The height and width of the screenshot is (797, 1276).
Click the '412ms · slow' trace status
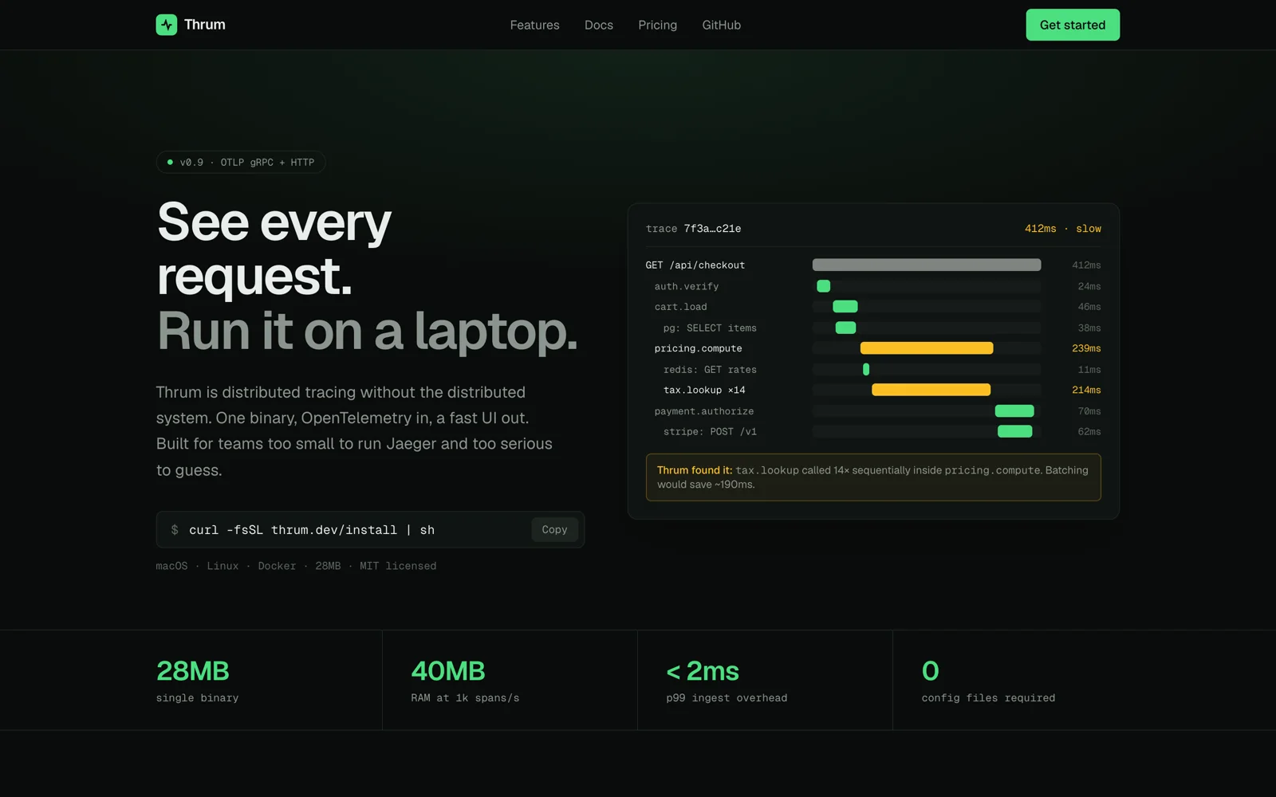[1062, 229]
